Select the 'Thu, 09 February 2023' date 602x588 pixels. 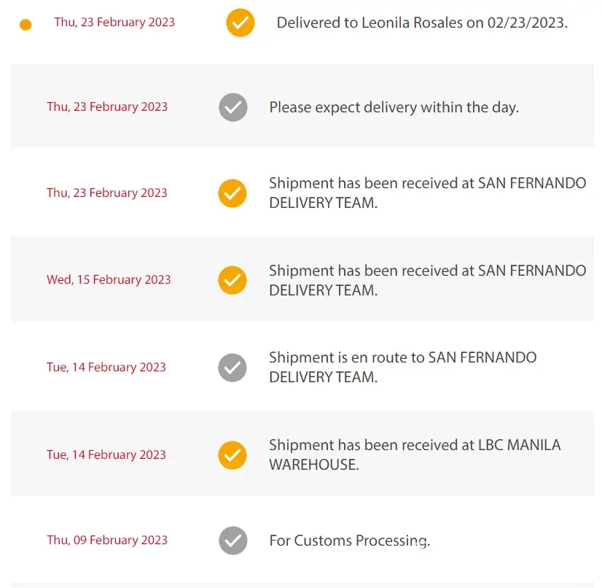107,540
